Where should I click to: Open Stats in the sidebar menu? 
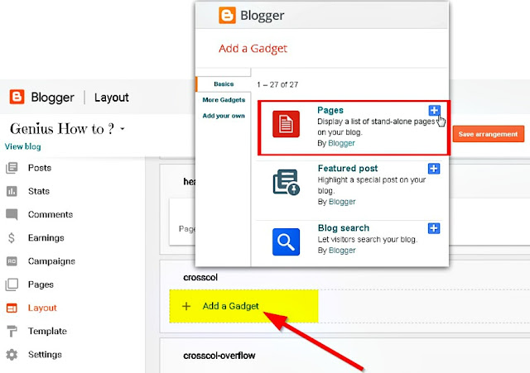click(39, 191)
